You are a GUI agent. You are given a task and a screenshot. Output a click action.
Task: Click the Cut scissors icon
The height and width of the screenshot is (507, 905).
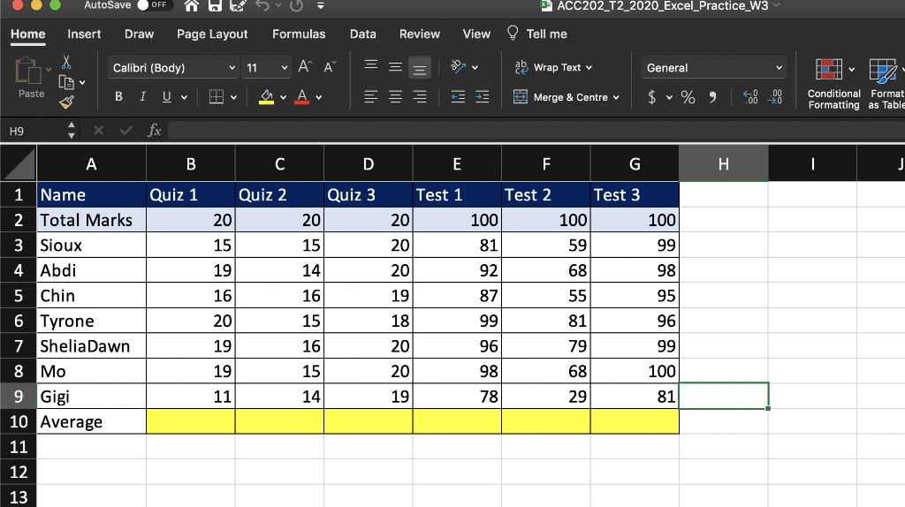point(66,62)
